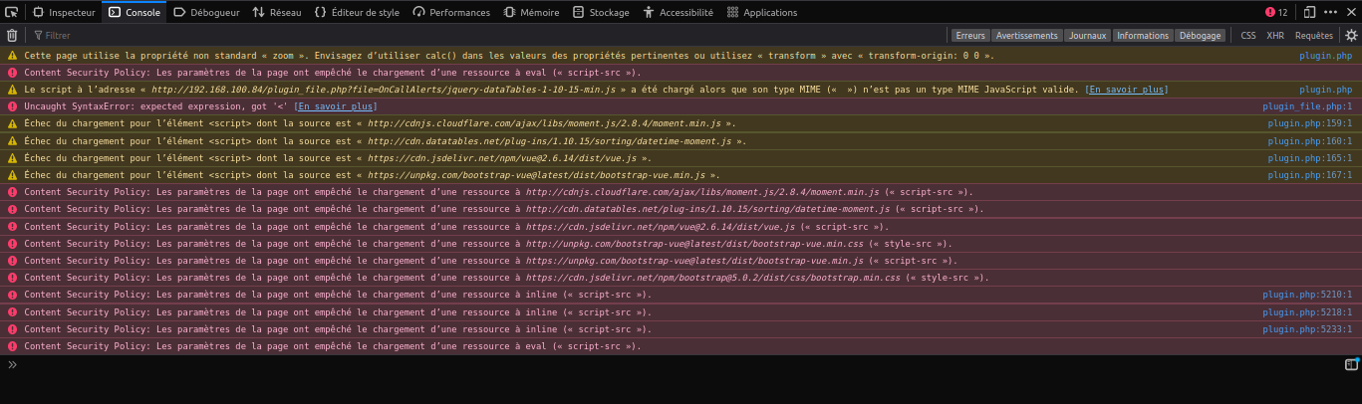
Task: Activate the element picker tool
Action: click(11, 12)
